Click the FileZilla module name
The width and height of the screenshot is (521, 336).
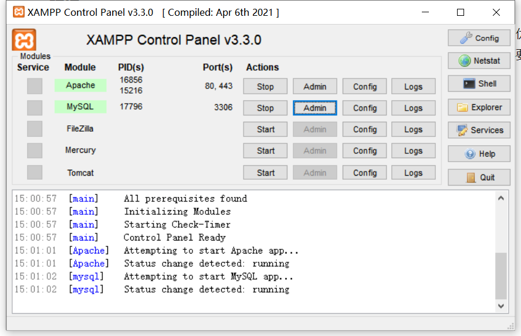pyautogui.click(x=80, y=129)
